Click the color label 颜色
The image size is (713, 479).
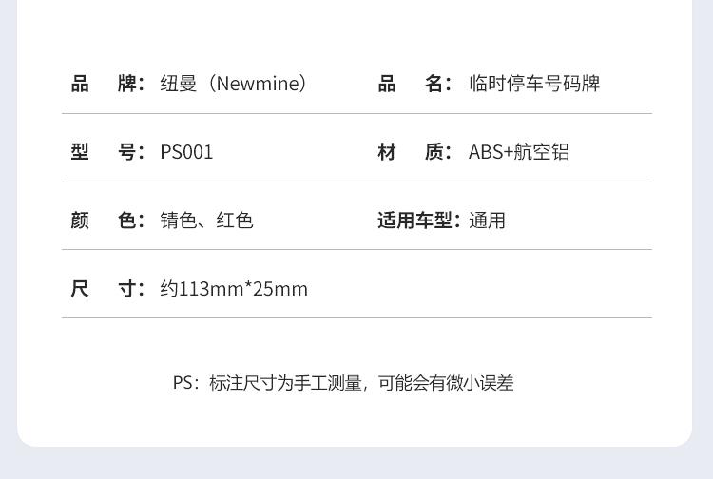click(x=107, y=220)
